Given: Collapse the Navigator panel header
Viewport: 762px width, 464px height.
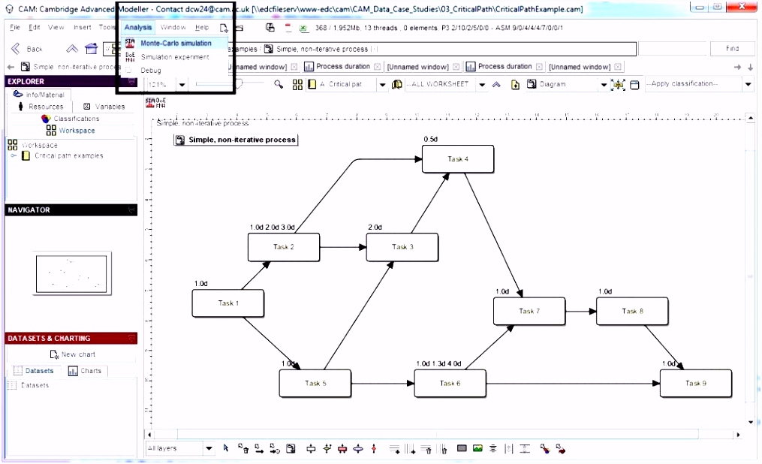Looking at the screenshot, I should [131, 210].
